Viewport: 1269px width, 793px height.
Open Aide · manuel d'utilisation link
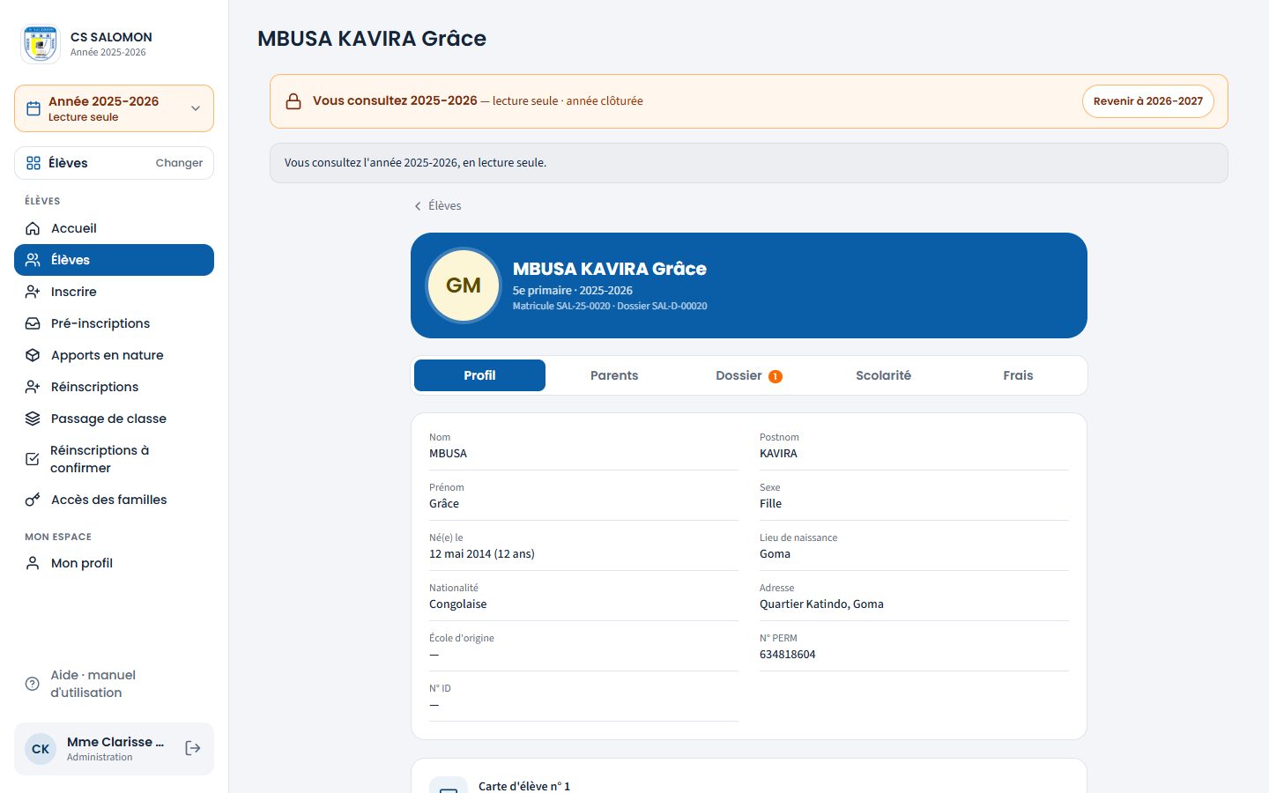pos(114,684)
